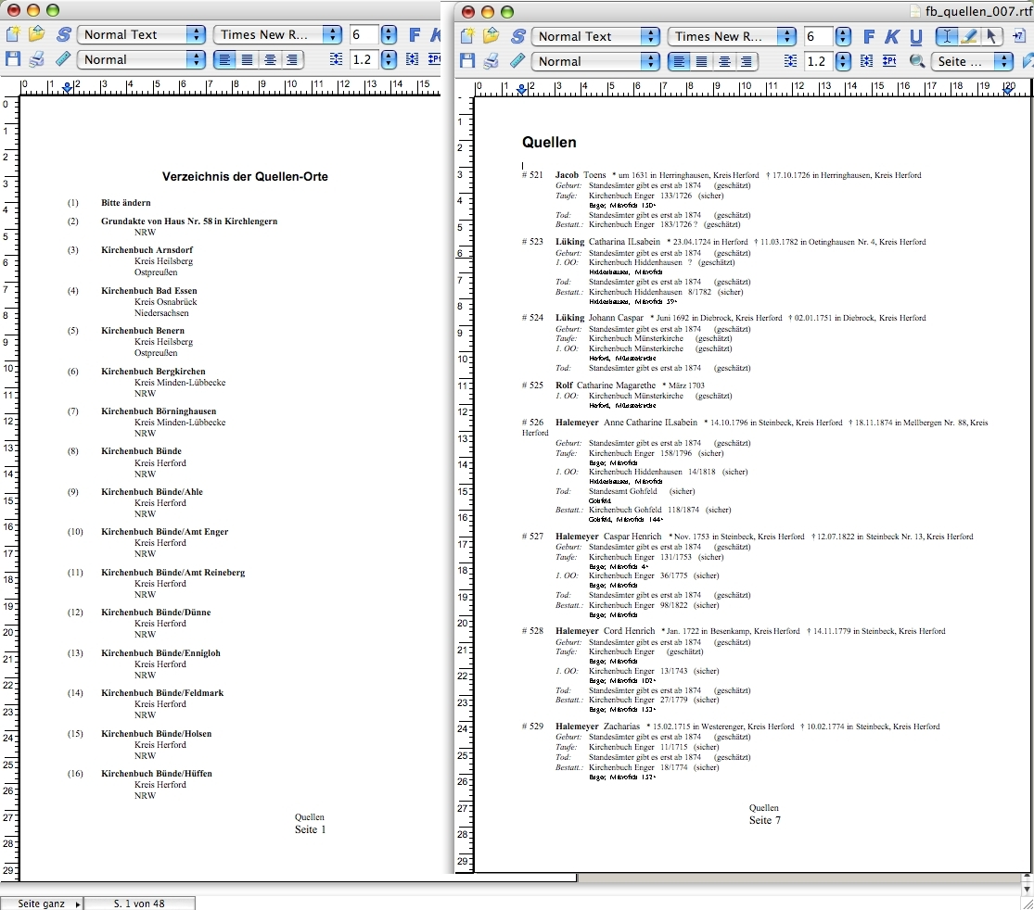1034x910 pixels.
Task: Click the 'S. 1 von 48' page indicator
Action: click(139, 903)
